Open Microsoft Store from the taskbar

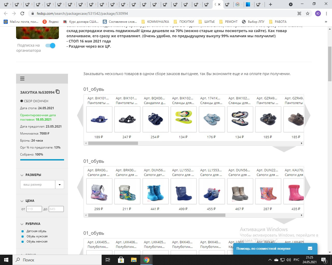(x=121, y=260)
